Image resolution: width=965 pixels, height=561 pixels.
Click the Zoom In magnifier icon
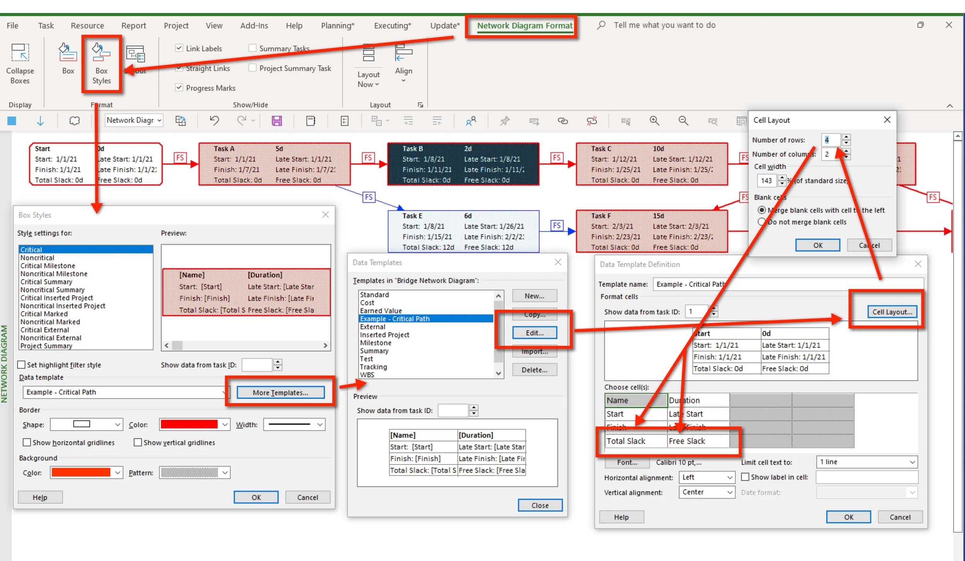[654, 121]
